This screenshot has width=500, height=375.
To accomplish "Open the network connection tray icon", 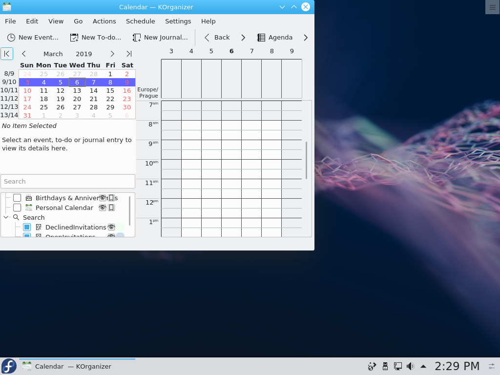I will click(397, 366).
